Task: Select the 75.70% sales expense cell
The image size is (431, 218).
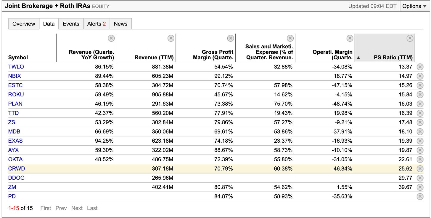Action: 283,104
